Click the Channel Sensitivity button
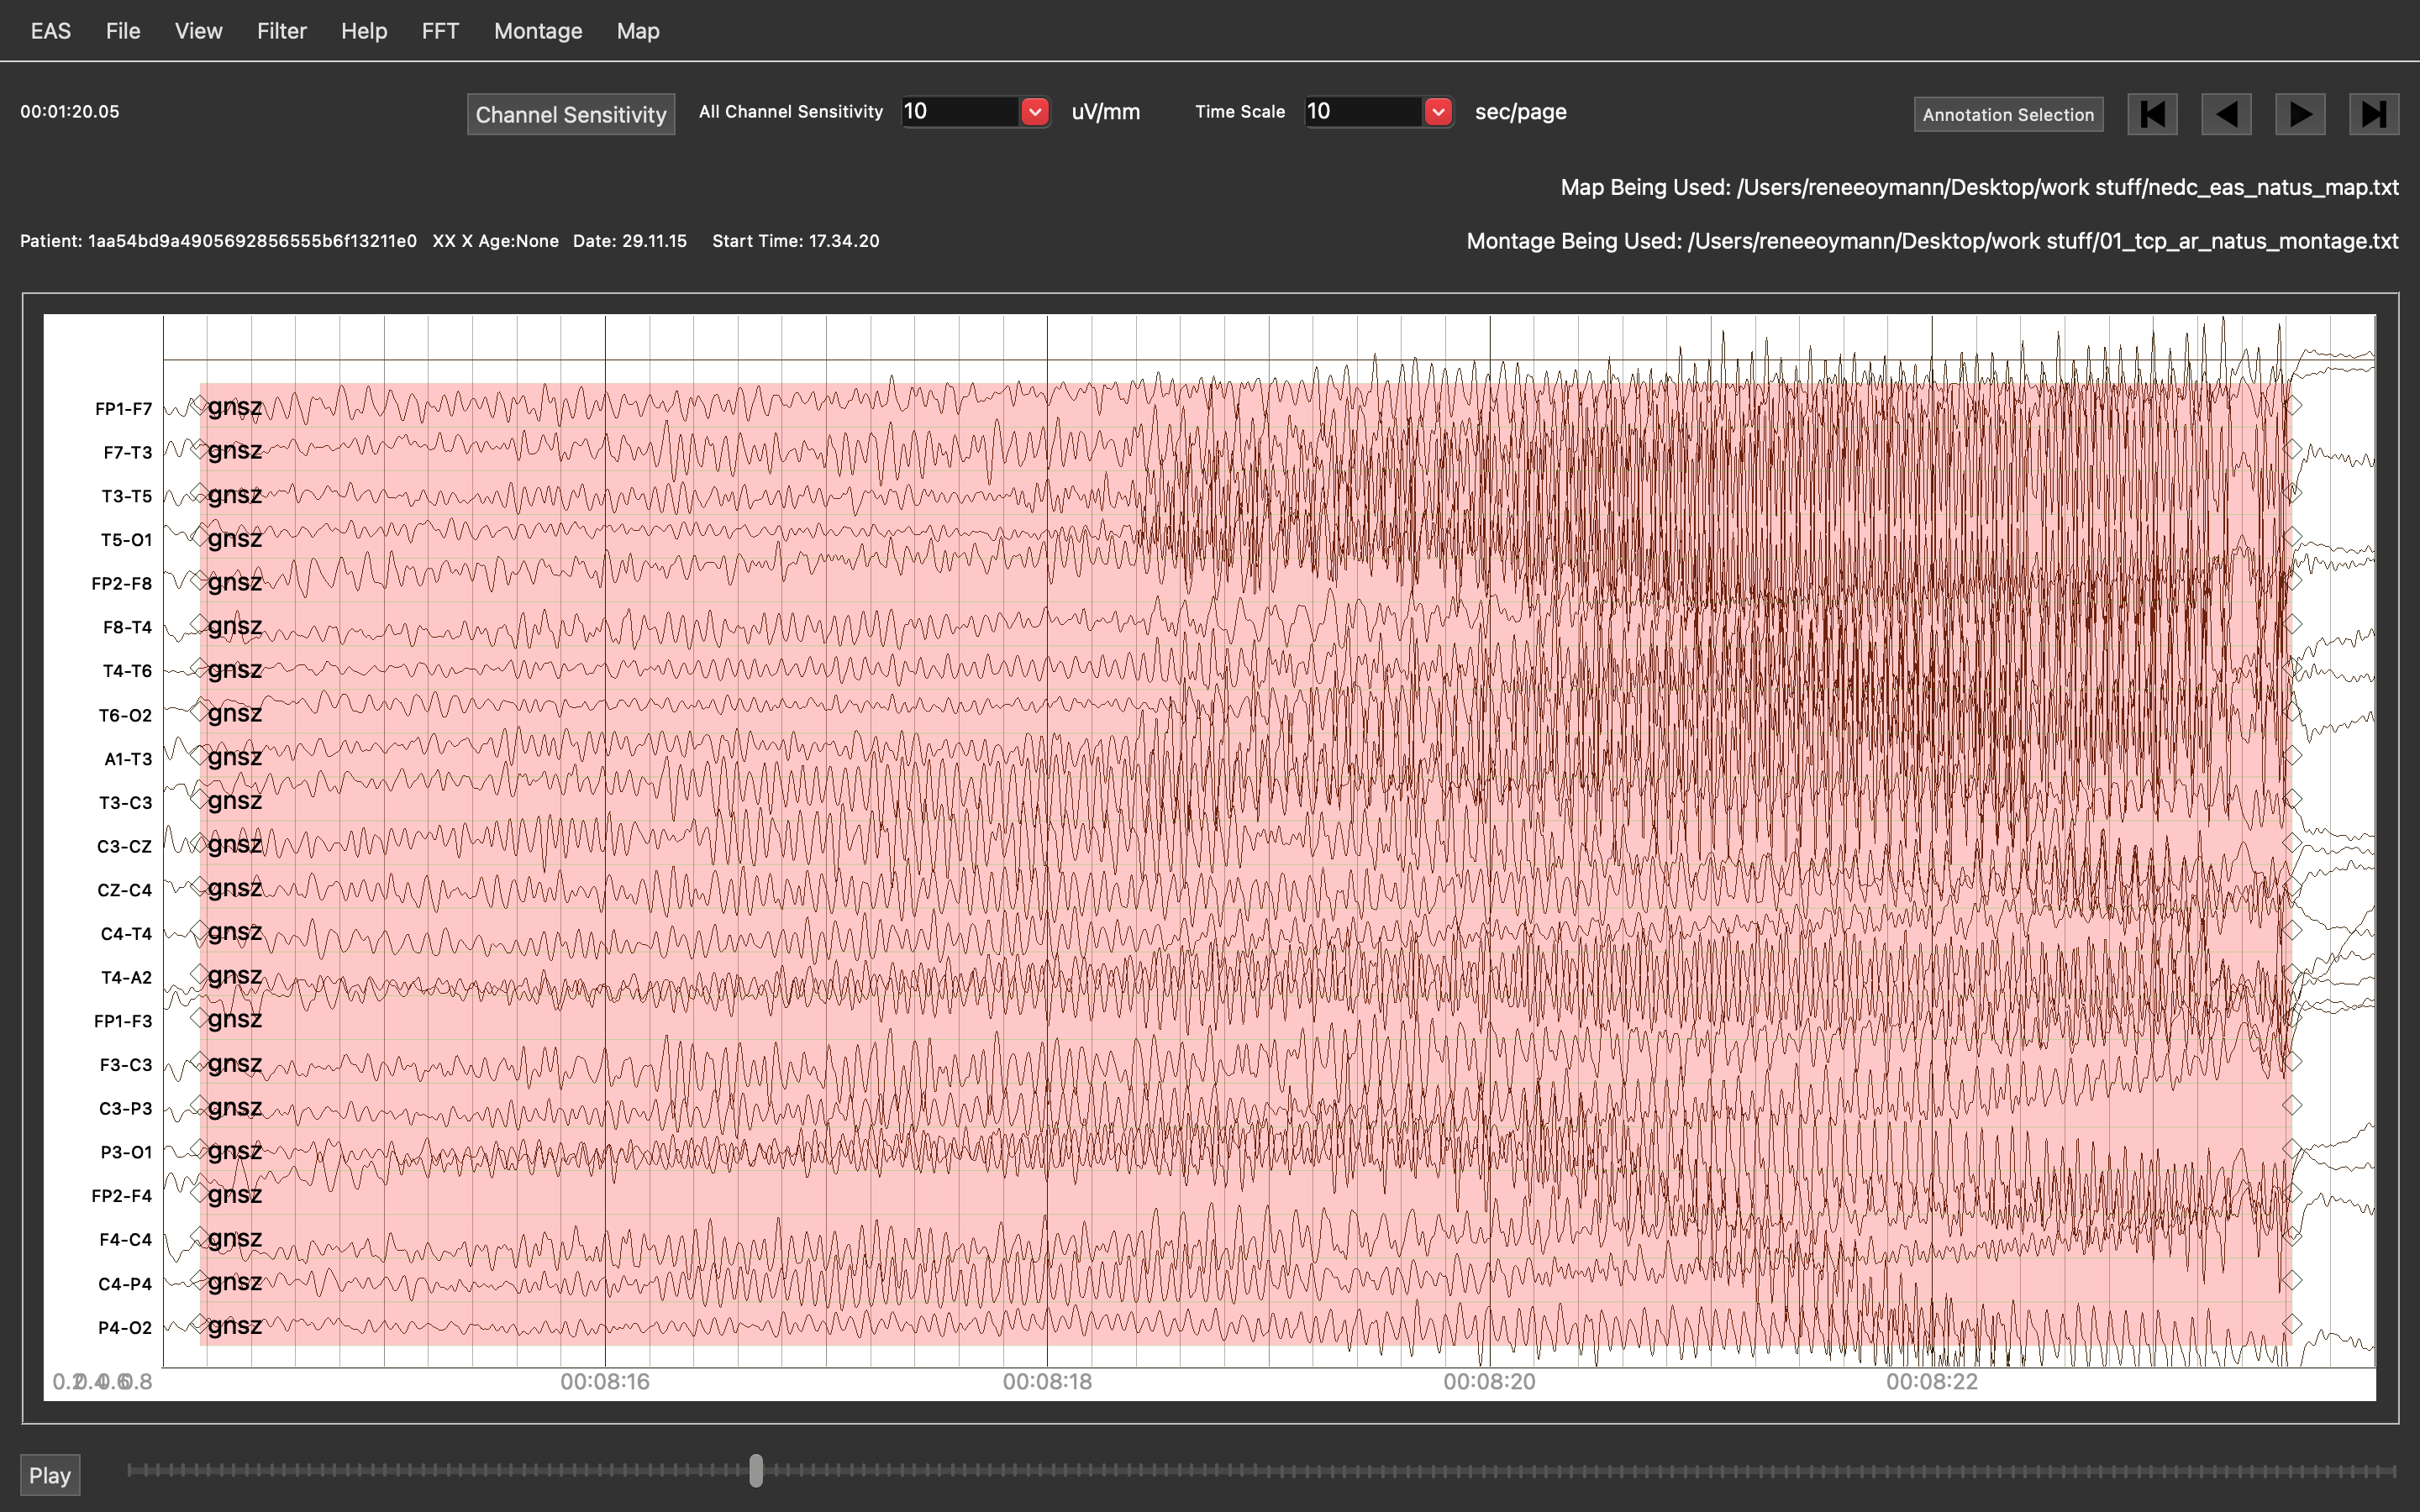This screenshot has width=2420, height=1512. point(570,114)
